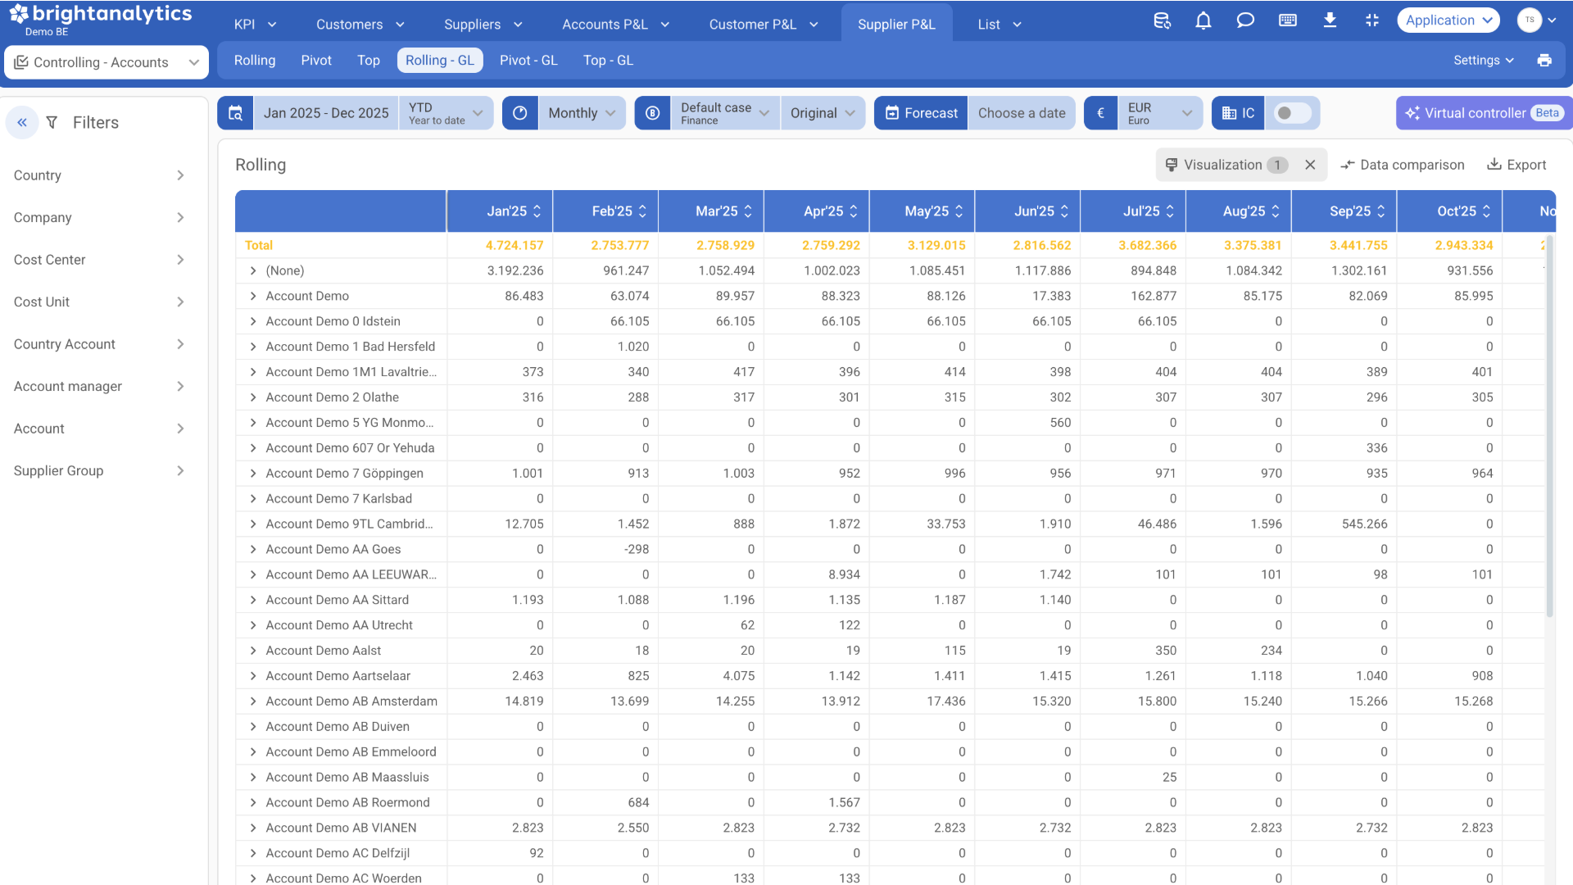Viewport: 1573px width, 885px height.
Task: Expand the Account Demo AB Amsterdam row
Action: [x=253, y=701]
